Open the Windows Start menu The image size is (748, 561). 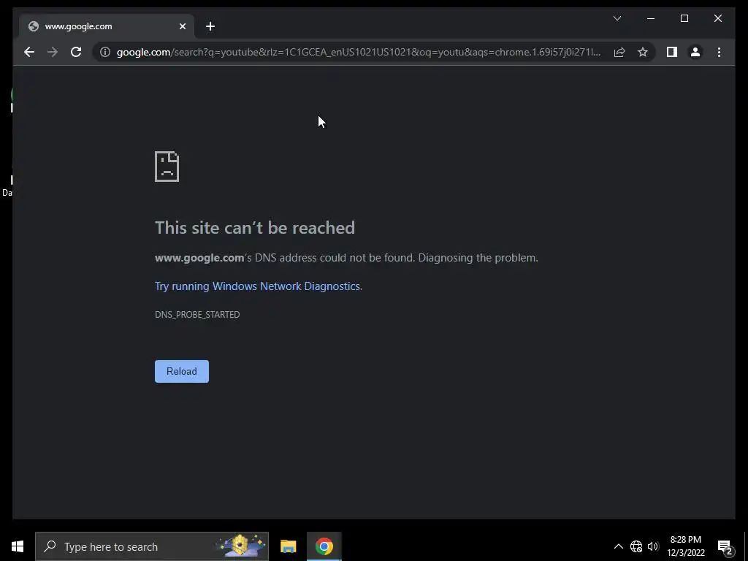coord(18,546)
